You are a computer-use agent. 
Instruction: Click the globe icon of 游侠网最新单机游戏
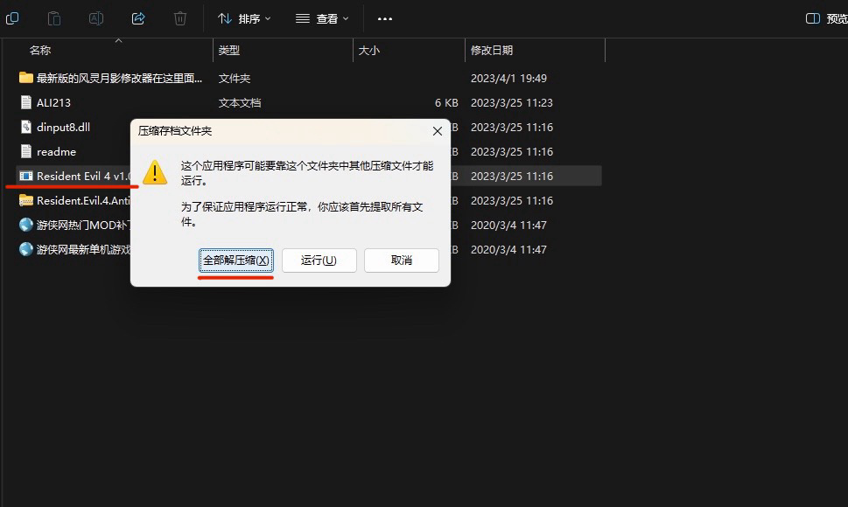(26, 249)
